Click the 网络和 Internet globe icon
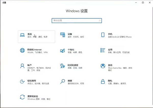Image resolution: width=153 pixels, height=108 pixels. 22,50
